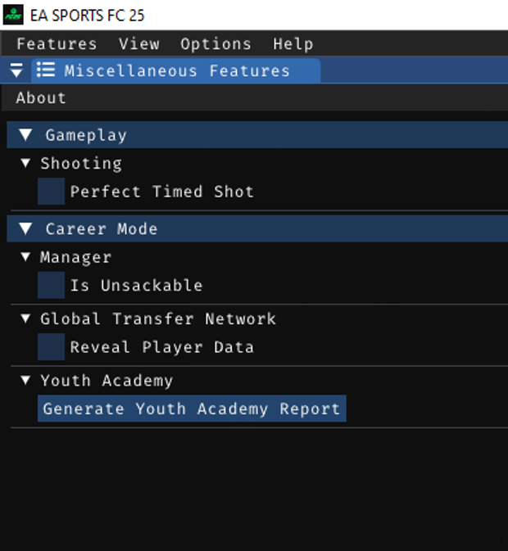
Task: Collapse the Global Transfer Network node
Action: [26, 319]
